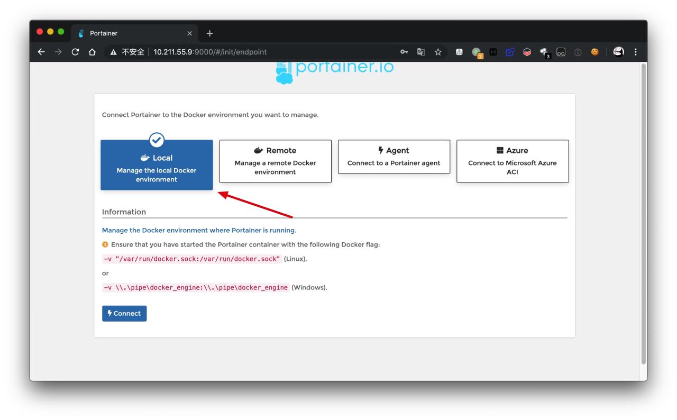Click the browser forward arrow
This screenshot has width=677, height=420.
point(58,52)
